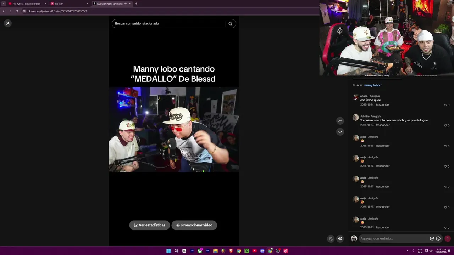Image resolution: width=454 pixels, height=255 pixels.
Task: Post comment with the red arrow button
Action: point(448,239)
